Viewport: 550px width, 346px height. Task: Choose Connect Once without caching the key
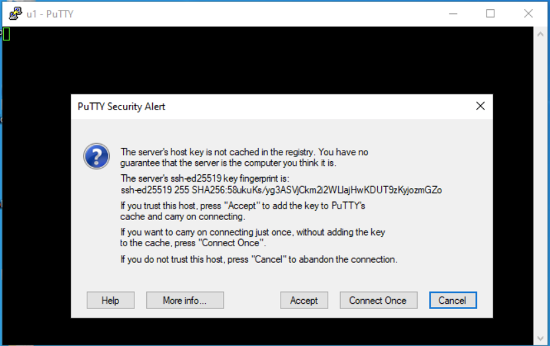[378, 300]
